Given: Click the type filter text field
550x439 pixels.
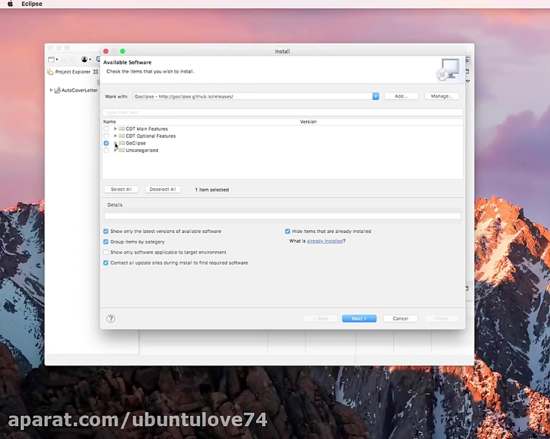Looking at the screenshot, I should 282,113.
